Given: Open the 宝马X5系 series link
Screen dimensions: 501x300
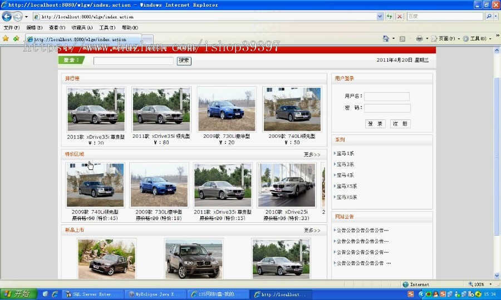Looking at the screenshot, I should tap(347, 186).
